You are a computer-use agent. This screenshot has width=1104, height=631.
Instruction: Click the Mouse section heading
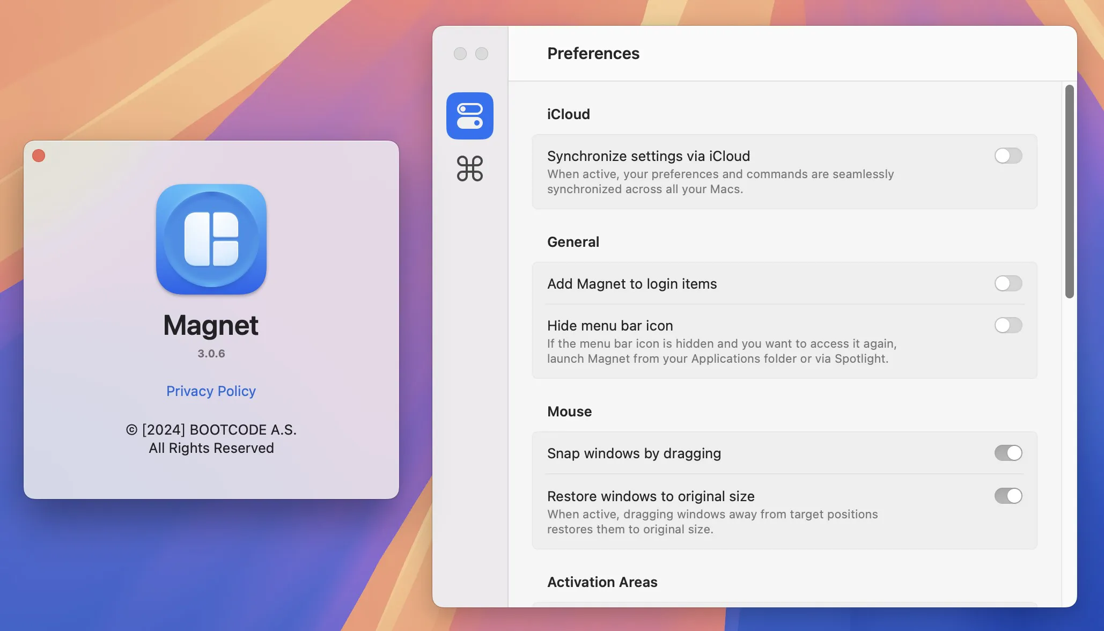click(569, 412)
